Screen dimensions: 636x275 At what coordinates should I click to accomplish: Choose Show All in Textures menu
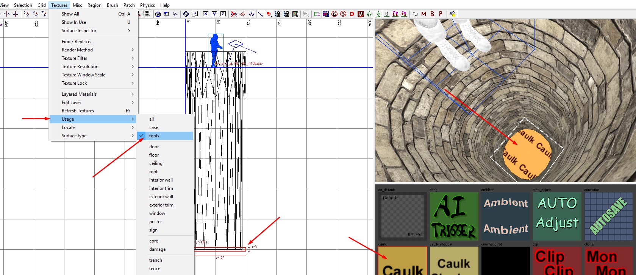pos(94,14)
